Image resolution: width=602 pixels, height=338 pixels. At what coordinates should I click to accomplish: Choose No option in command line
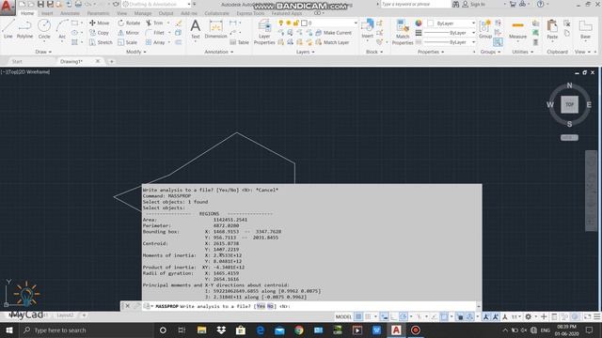pyautogui.click(x=270, y=306)
